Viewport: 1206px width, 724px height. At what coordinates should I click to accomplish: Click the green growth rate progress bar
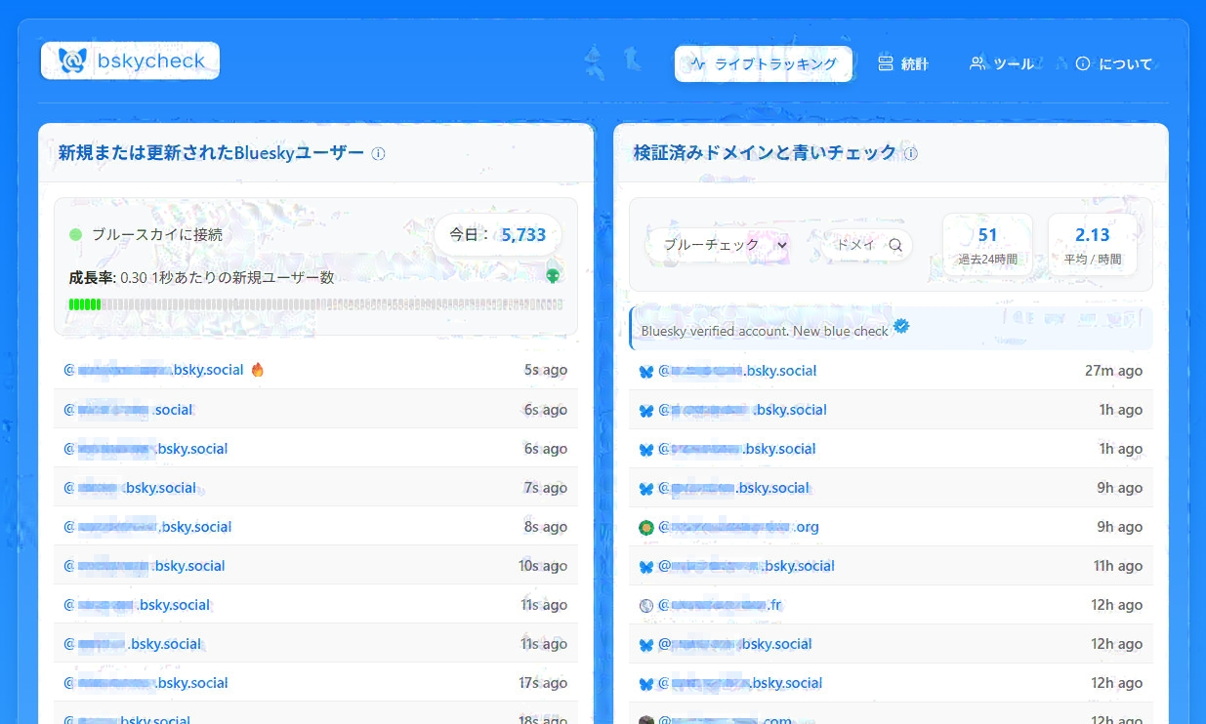pyautogui.click(x=314, y=304)
